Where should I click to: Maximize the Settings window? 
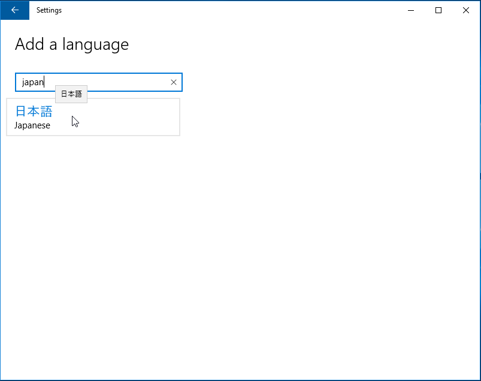[438, 10]
